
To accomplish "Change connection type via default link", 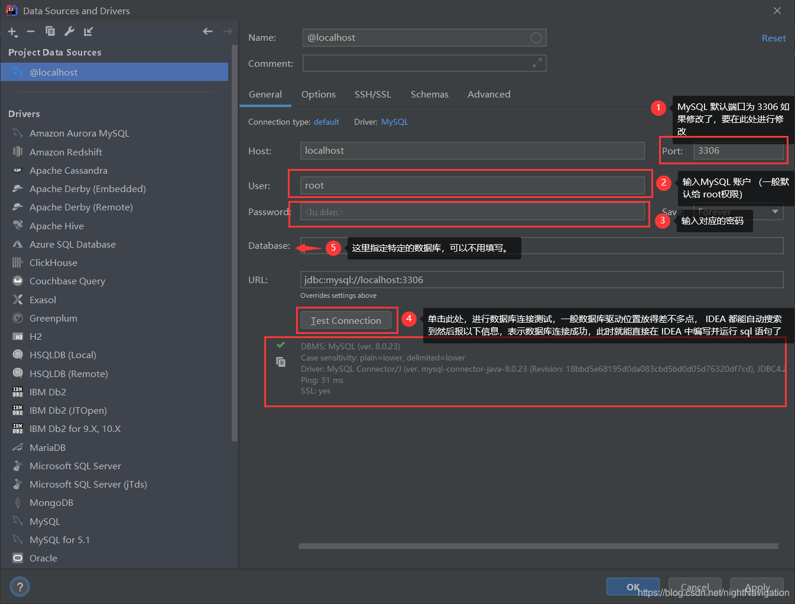I will point(326,122).
